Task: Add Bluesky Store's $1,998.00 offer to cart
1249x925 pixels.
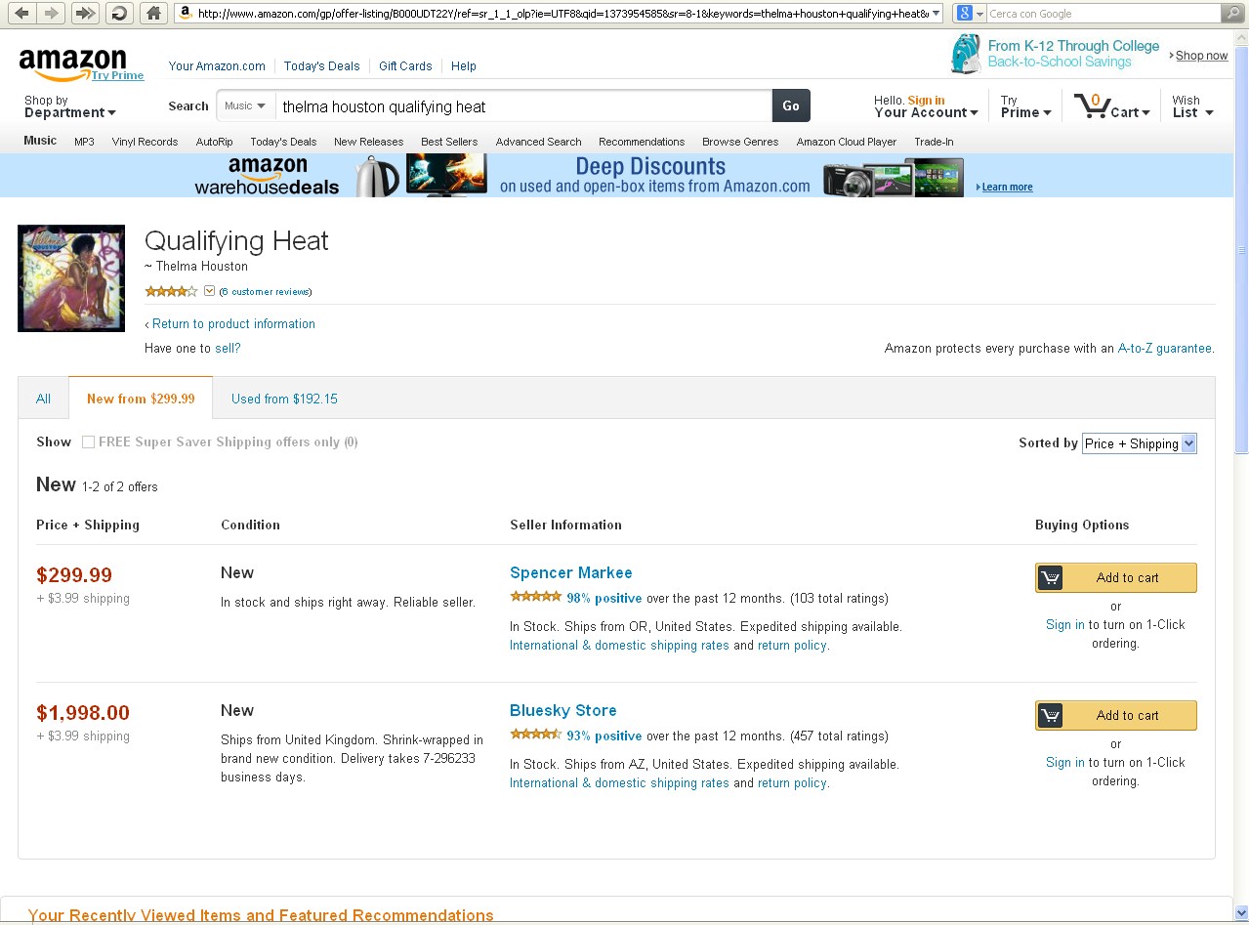Action: click(x=1115, y=715)
